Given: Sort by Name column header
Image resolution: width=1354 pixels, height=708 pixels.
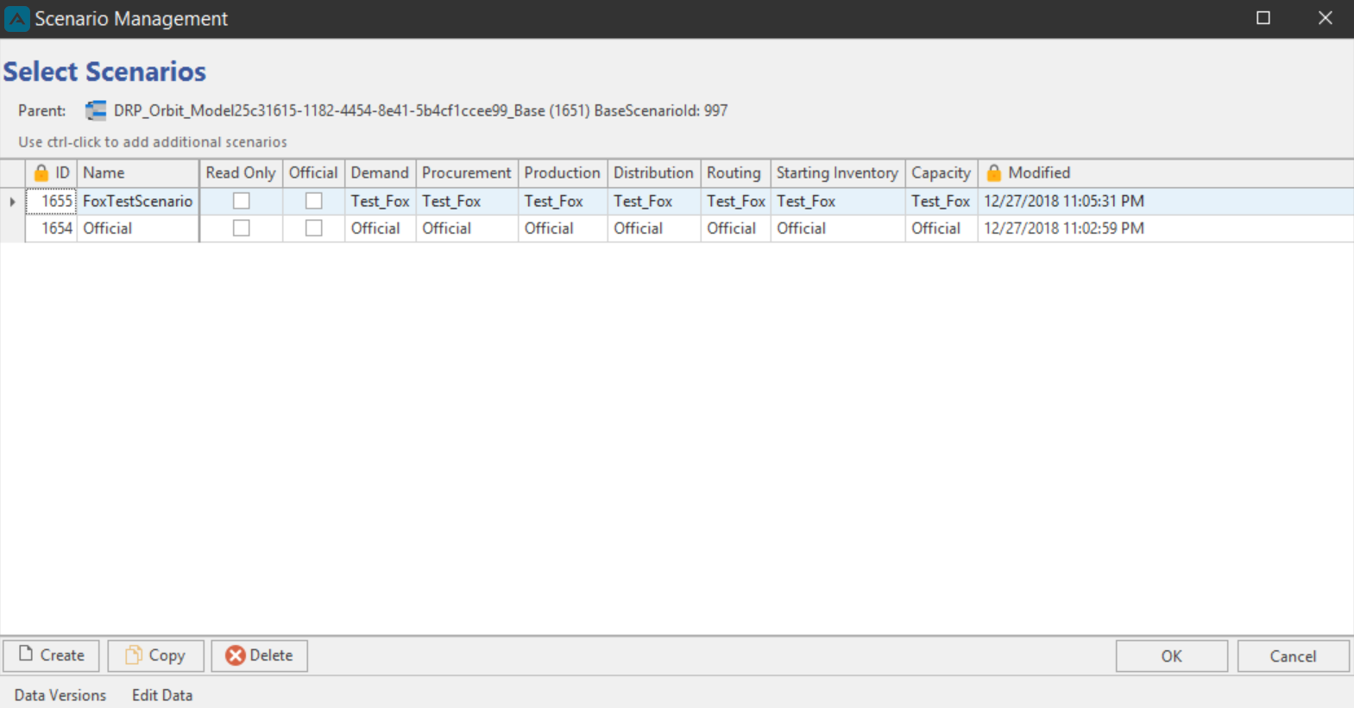Looking at the screenshot, I should [138, 172].
